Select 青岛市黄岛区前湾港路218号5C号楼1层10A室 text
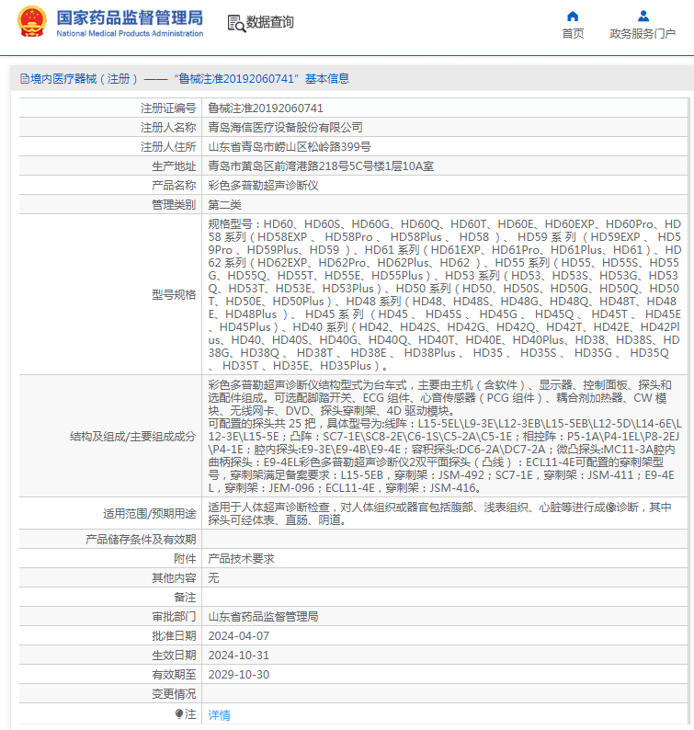 [x=321, y=166]
